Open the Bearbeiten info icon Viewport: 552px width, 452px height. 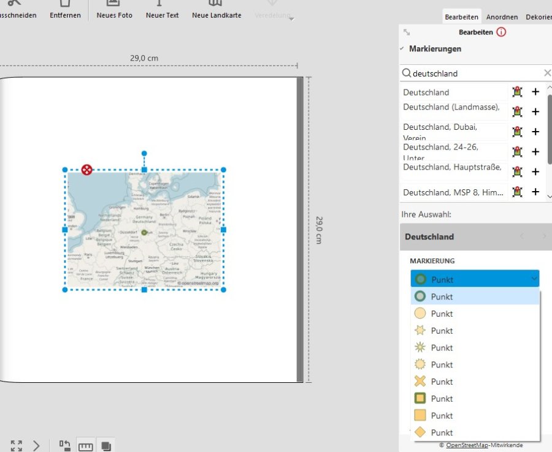point(501,32)
